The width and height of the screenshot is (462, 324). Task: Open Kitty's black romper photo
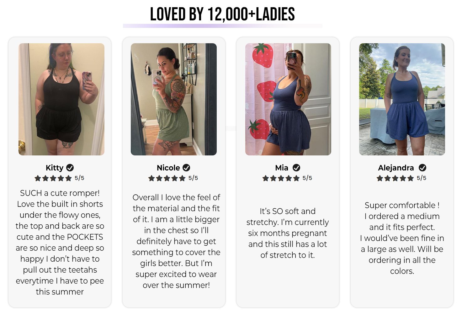(x=61, y=99)
